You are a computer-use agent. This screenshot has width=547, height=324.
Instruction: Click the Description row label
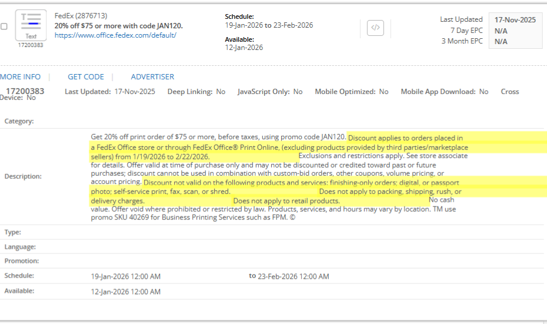pos(23,176)
